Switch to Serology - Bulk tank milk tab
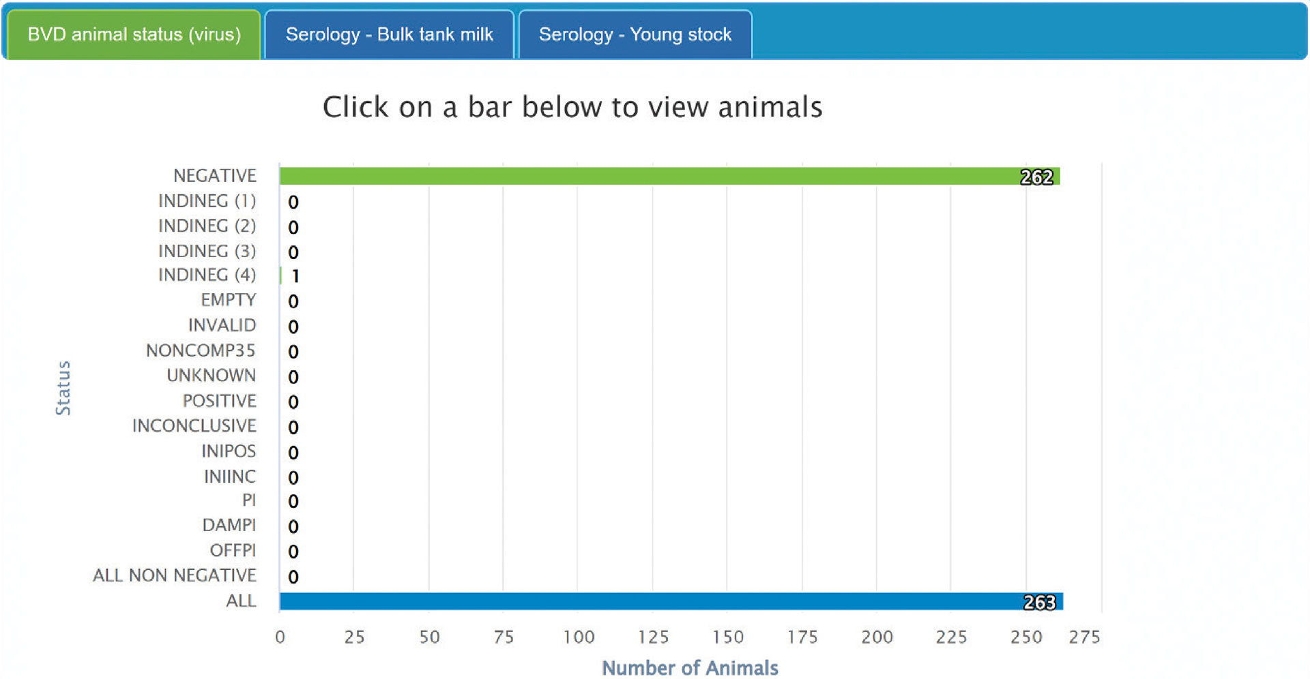1310x679 pixels. tap(389, 35)
